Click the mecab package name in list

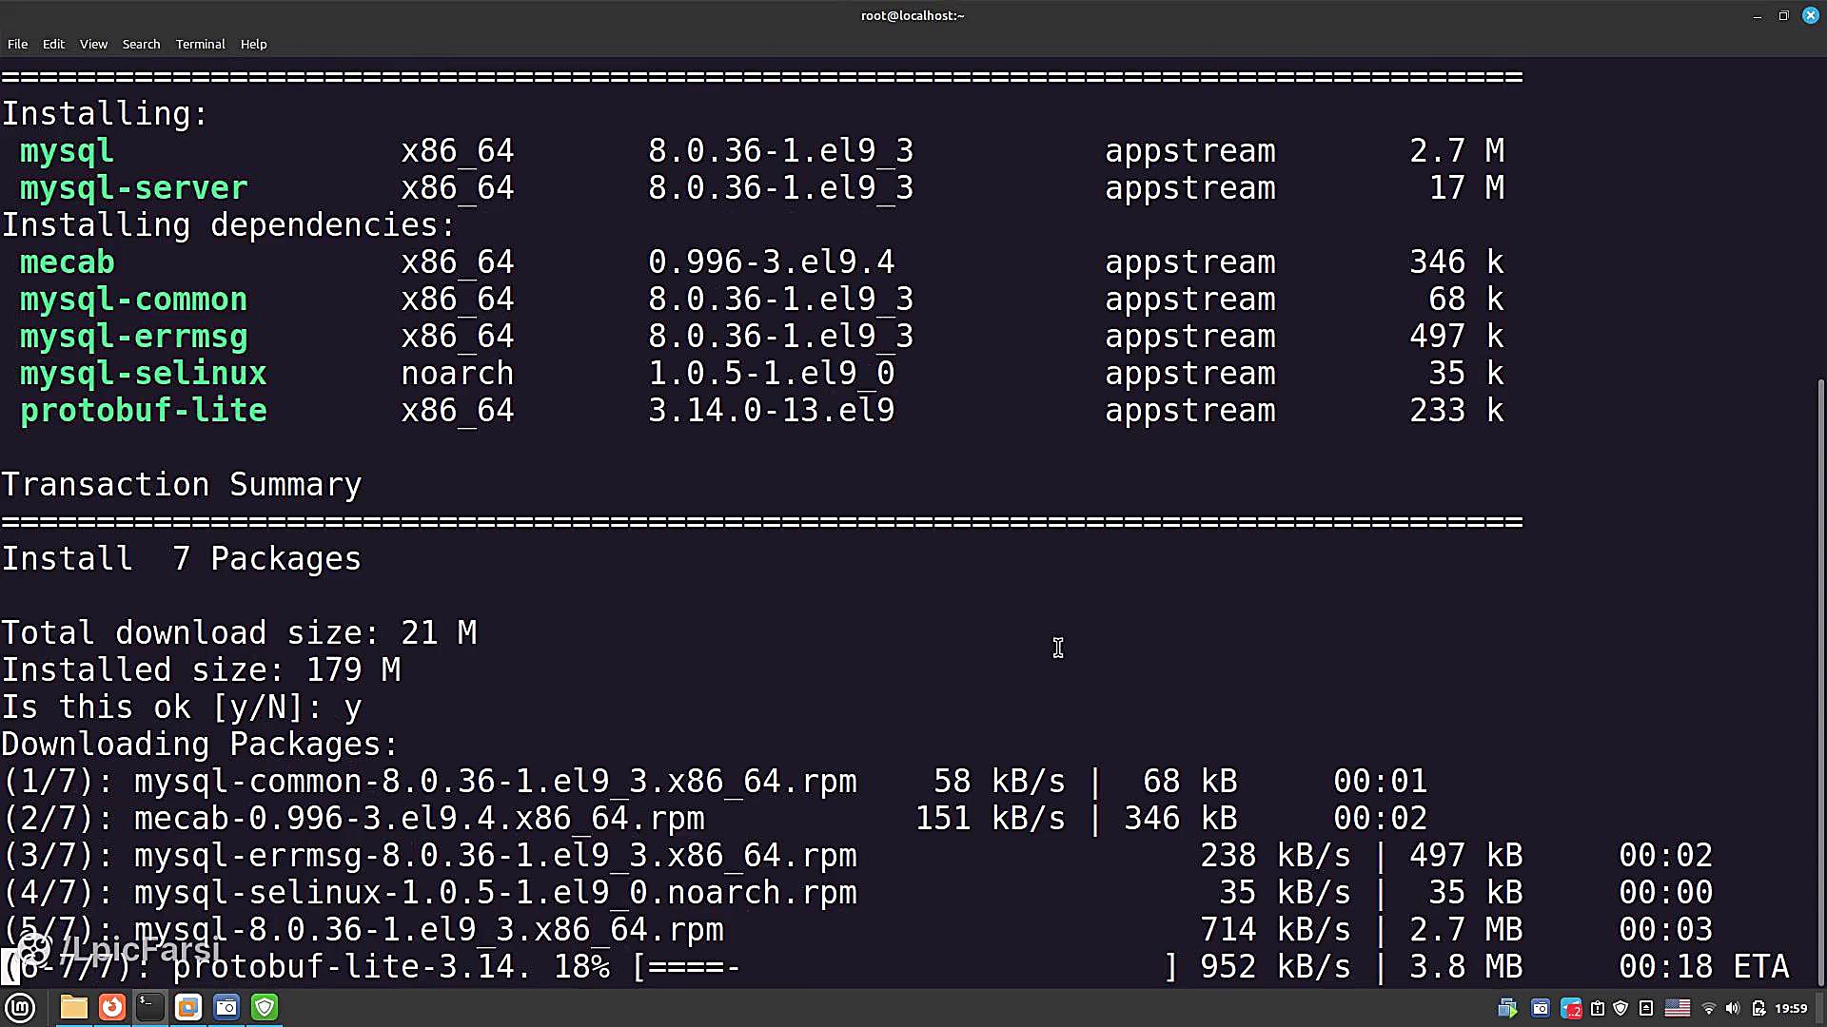point(67,262)
